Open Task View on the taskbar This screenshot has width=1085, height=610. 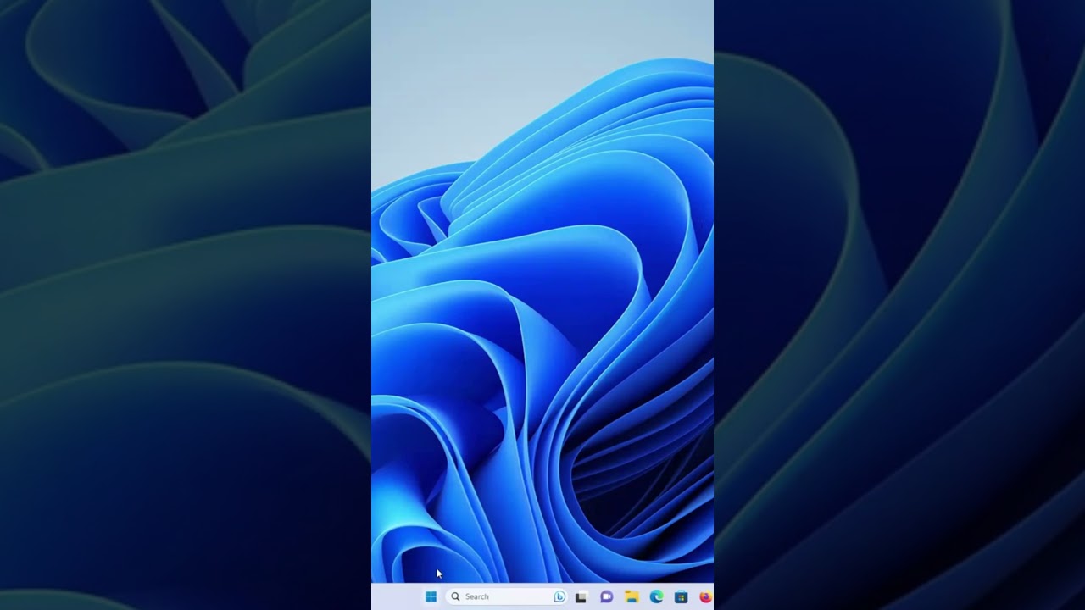pos(581,596)
